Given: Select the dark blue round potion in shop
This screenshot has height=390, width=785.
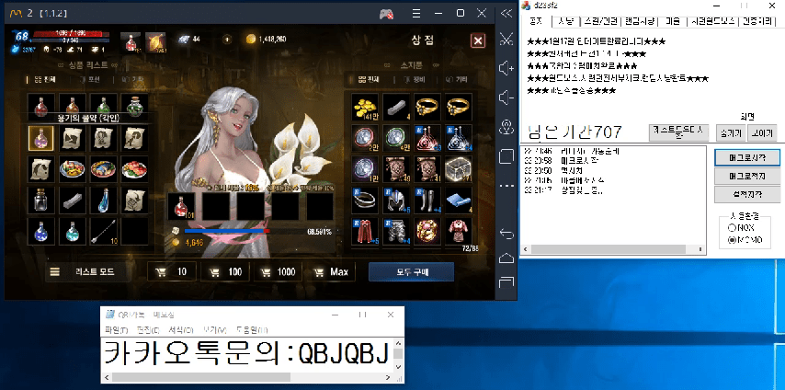Looking at the screenshot, I should tap(41, 232).
